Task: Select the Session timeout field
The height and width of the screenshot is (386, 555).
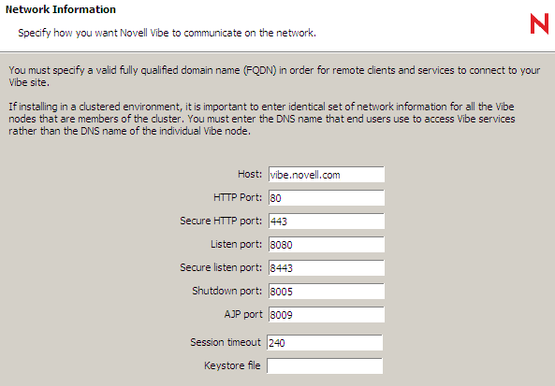Action: point(325,342)
